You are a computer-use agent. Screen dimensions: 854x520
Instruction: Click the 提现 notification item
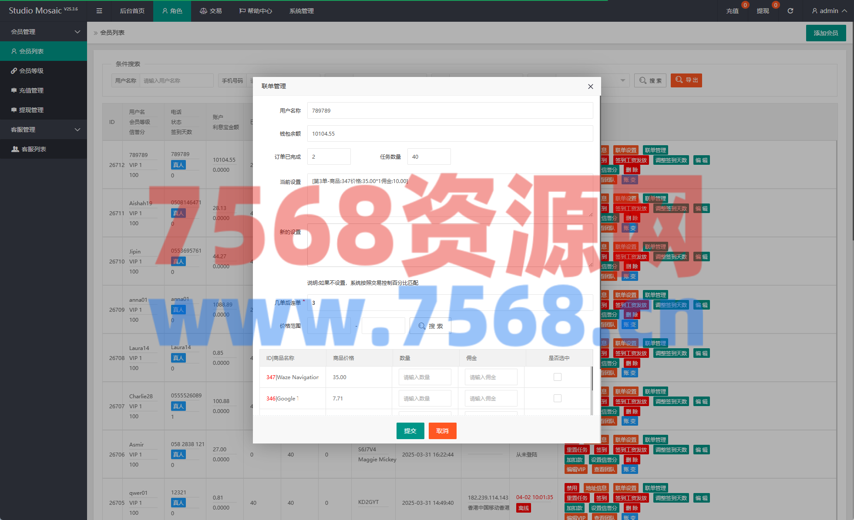tap(763, 11)
